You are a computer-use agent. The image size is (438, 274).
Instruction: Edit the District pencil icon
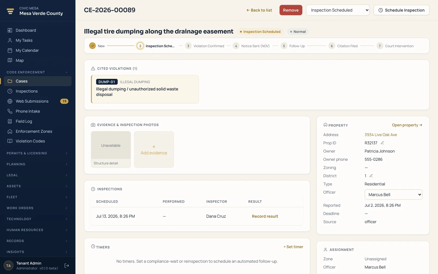(371, 176)
